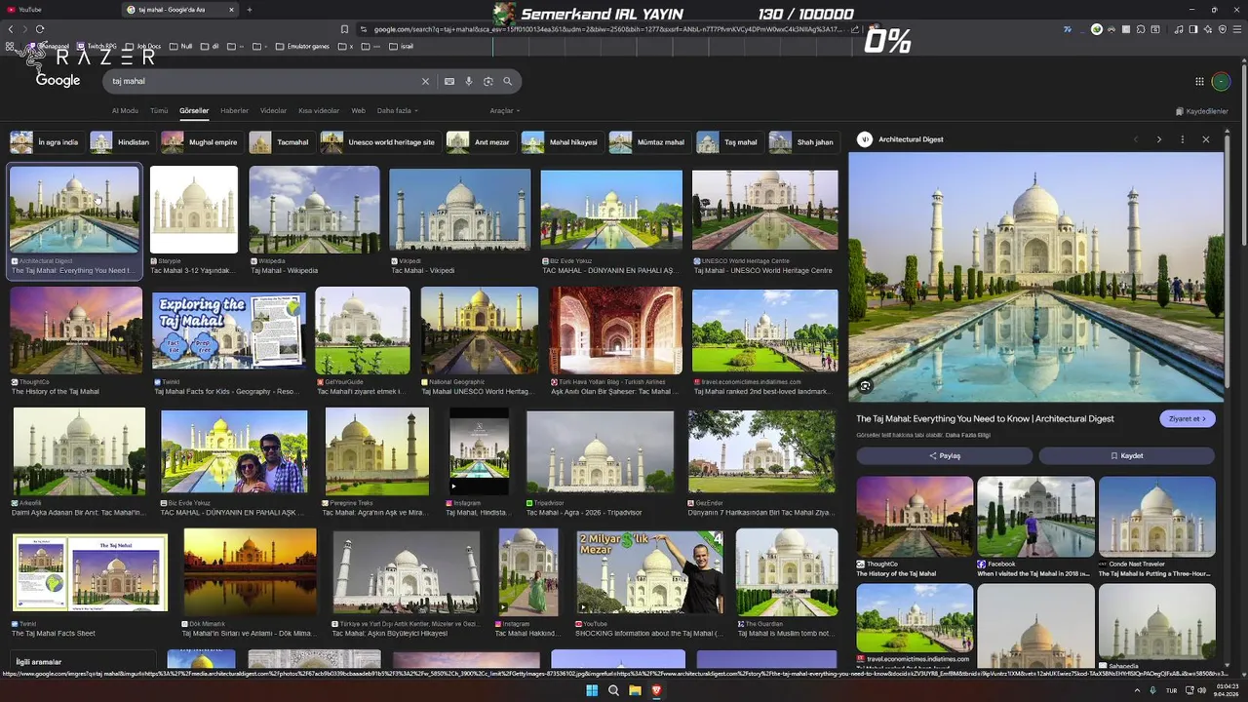The width and height of the screenshot is (1248, 702).
Task: Bookmark the page via address bar icon
Action: (344, 29)
